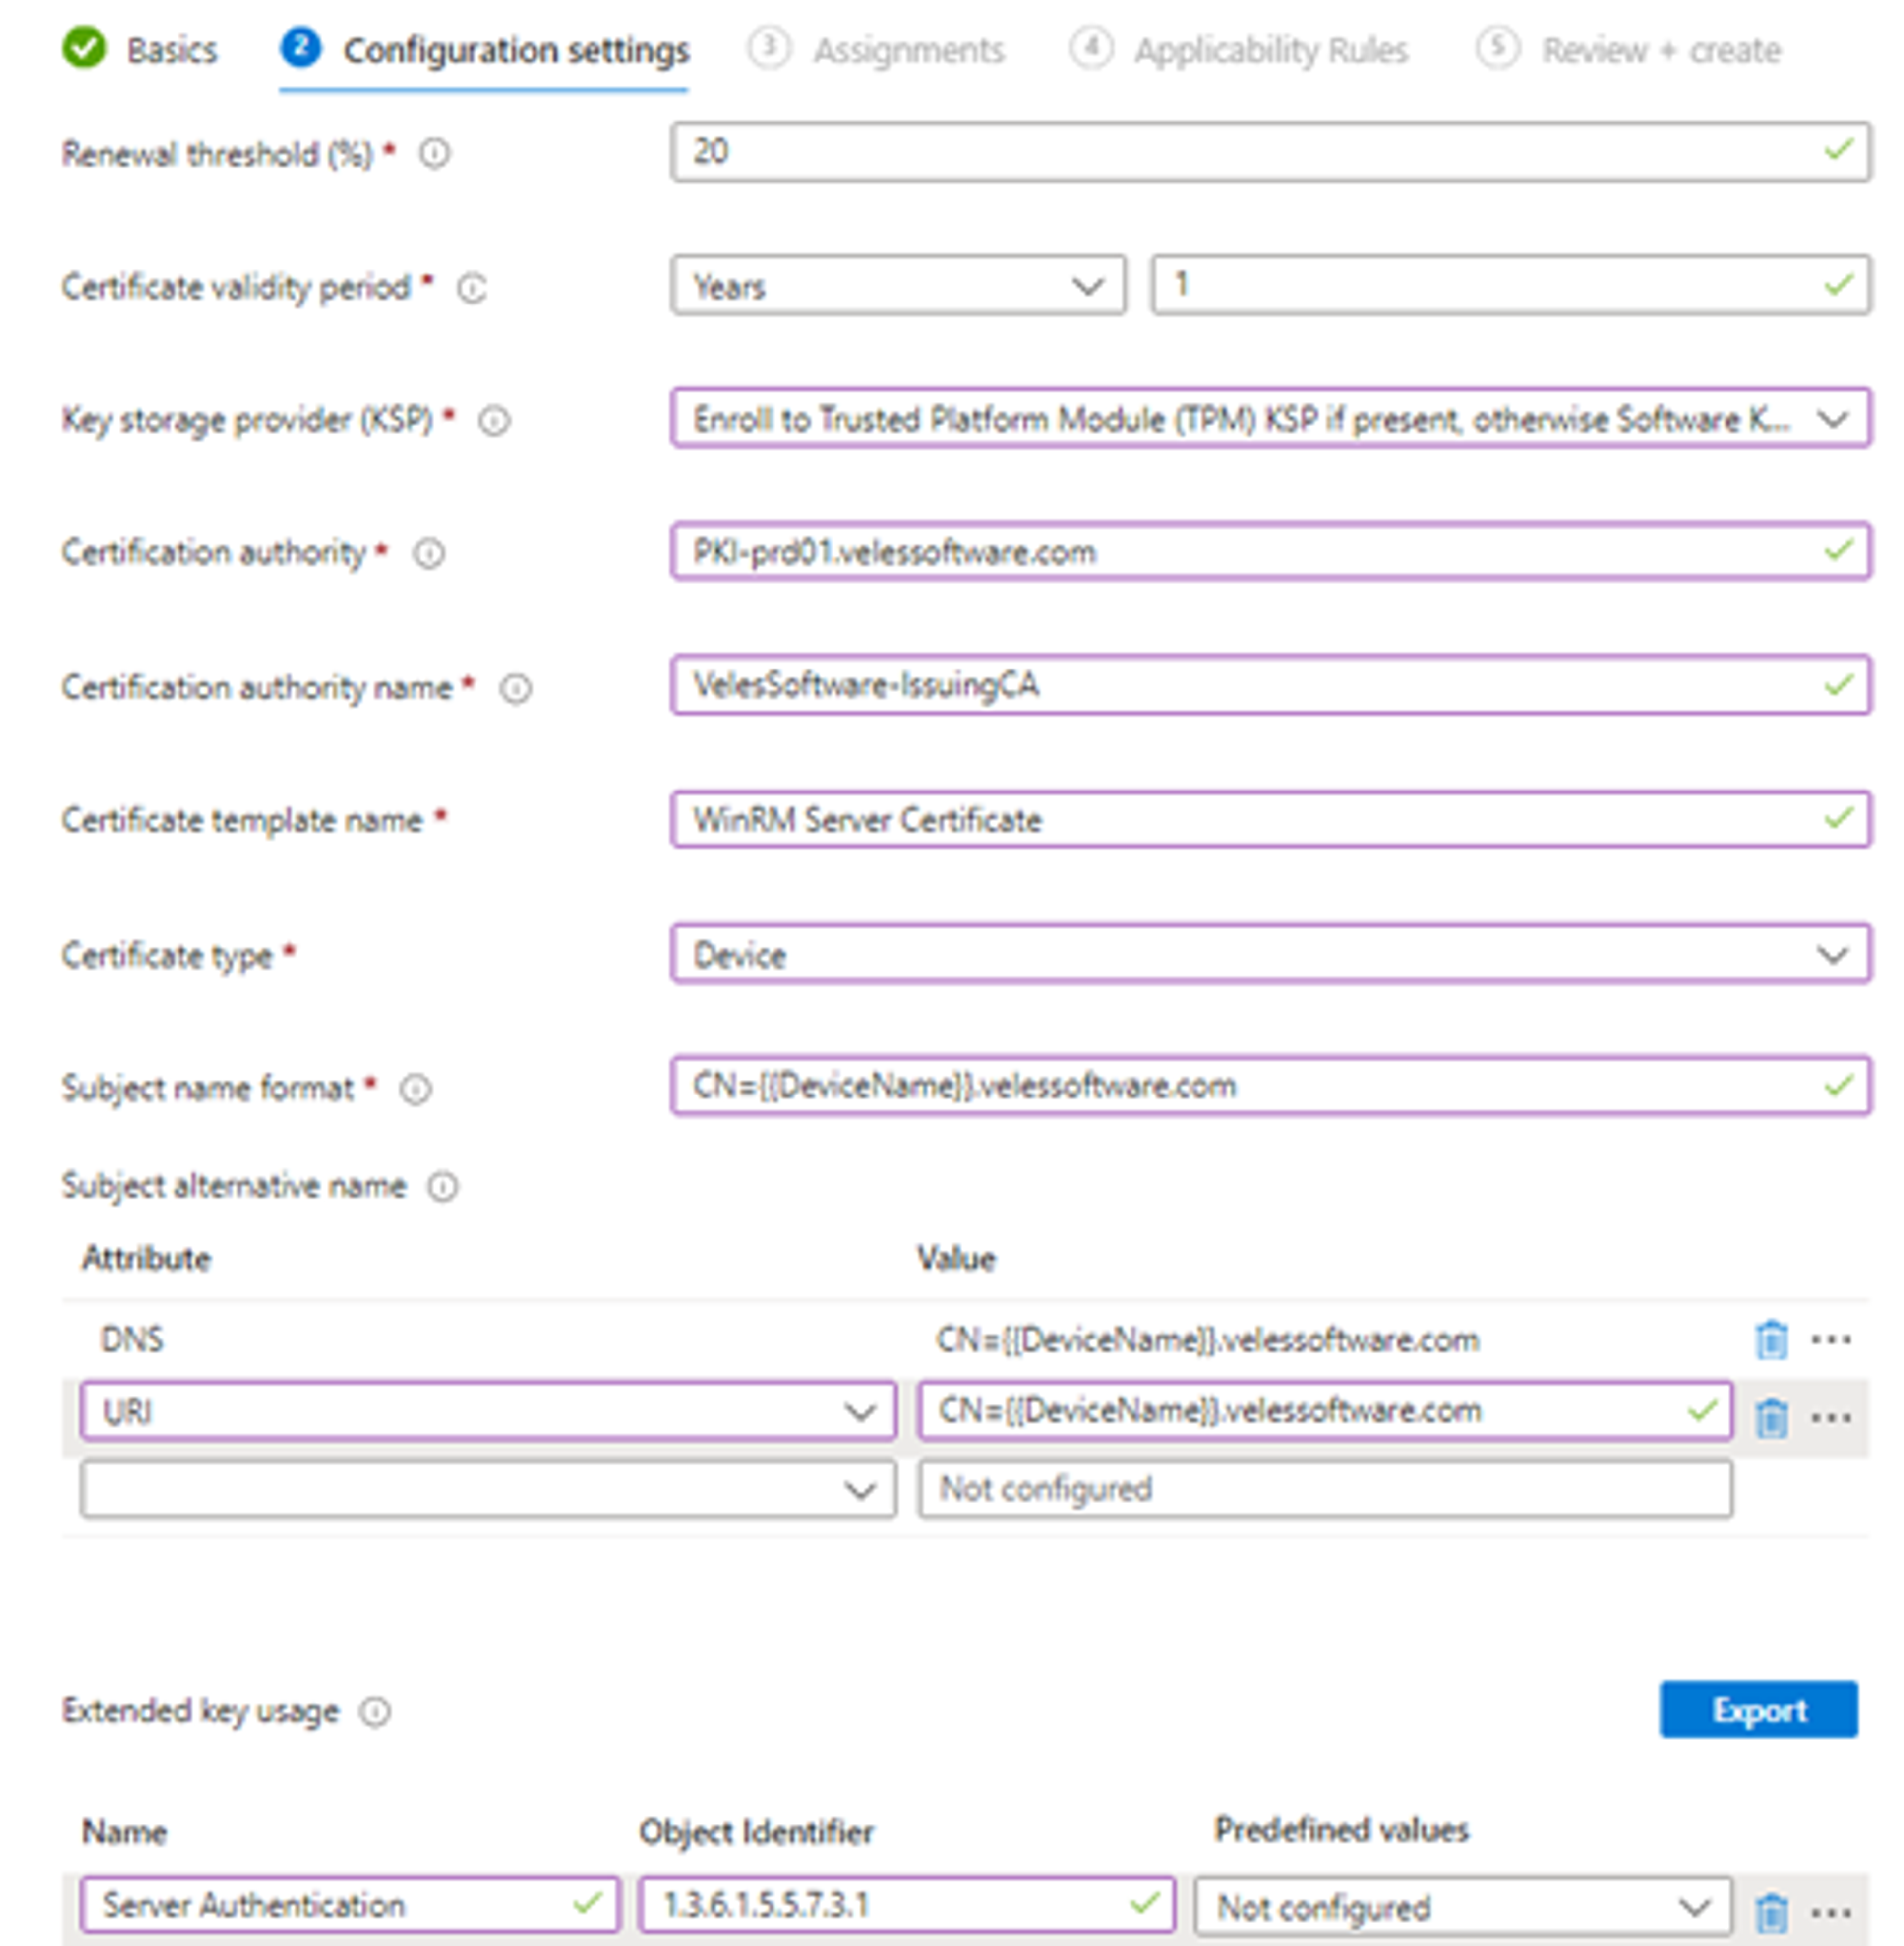Edit the Renewal threshold field
The height and width of the screenshot is (1946, 1904).
click(x=1270, y=152)
